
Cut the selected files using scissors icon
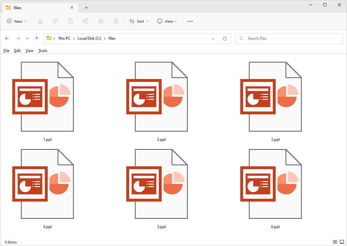[x=40, y=21]
